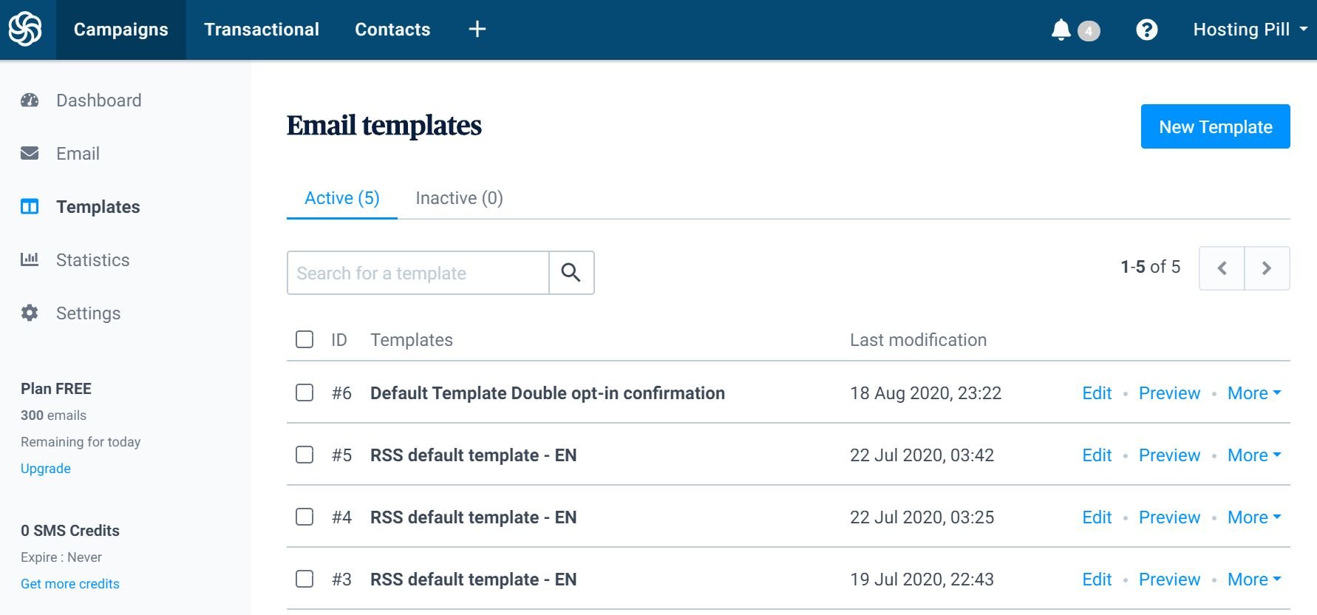Click RSS default template name in row #5

point(474,455)
